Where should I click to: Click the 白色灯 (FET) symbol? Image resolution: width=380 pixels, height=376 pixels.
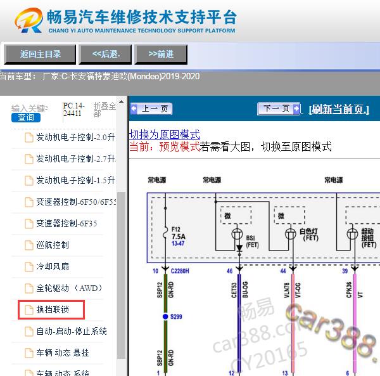click(290, 235)
